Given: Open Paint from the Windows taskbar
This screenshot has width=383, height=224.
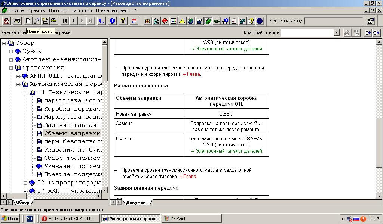Looking at the screenshot, I should 191,218.
